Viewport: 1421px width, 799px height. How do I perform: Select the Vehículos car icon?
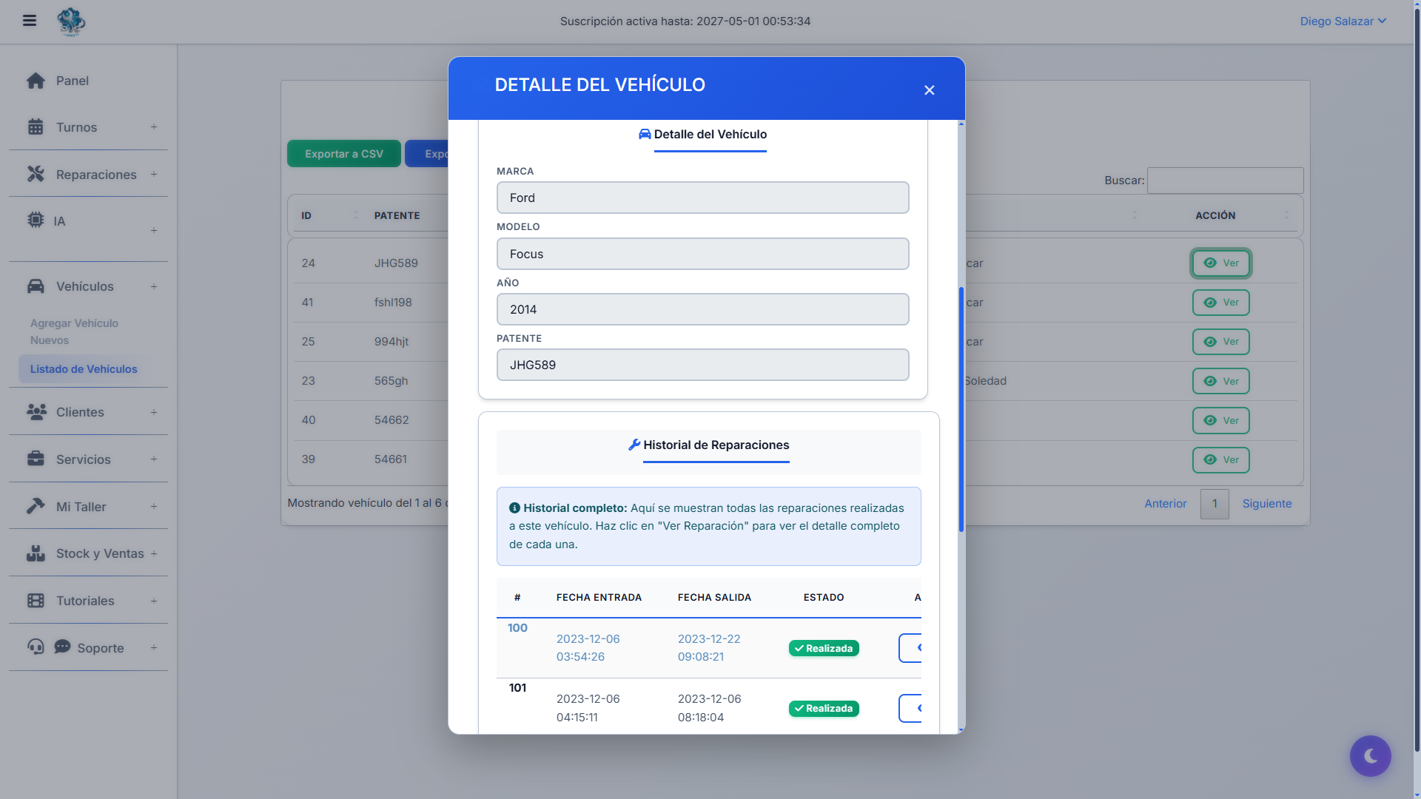pos(36,286)
